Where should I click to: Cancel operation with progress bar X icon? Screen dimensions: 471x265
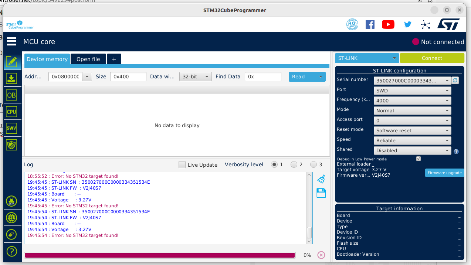321,255
